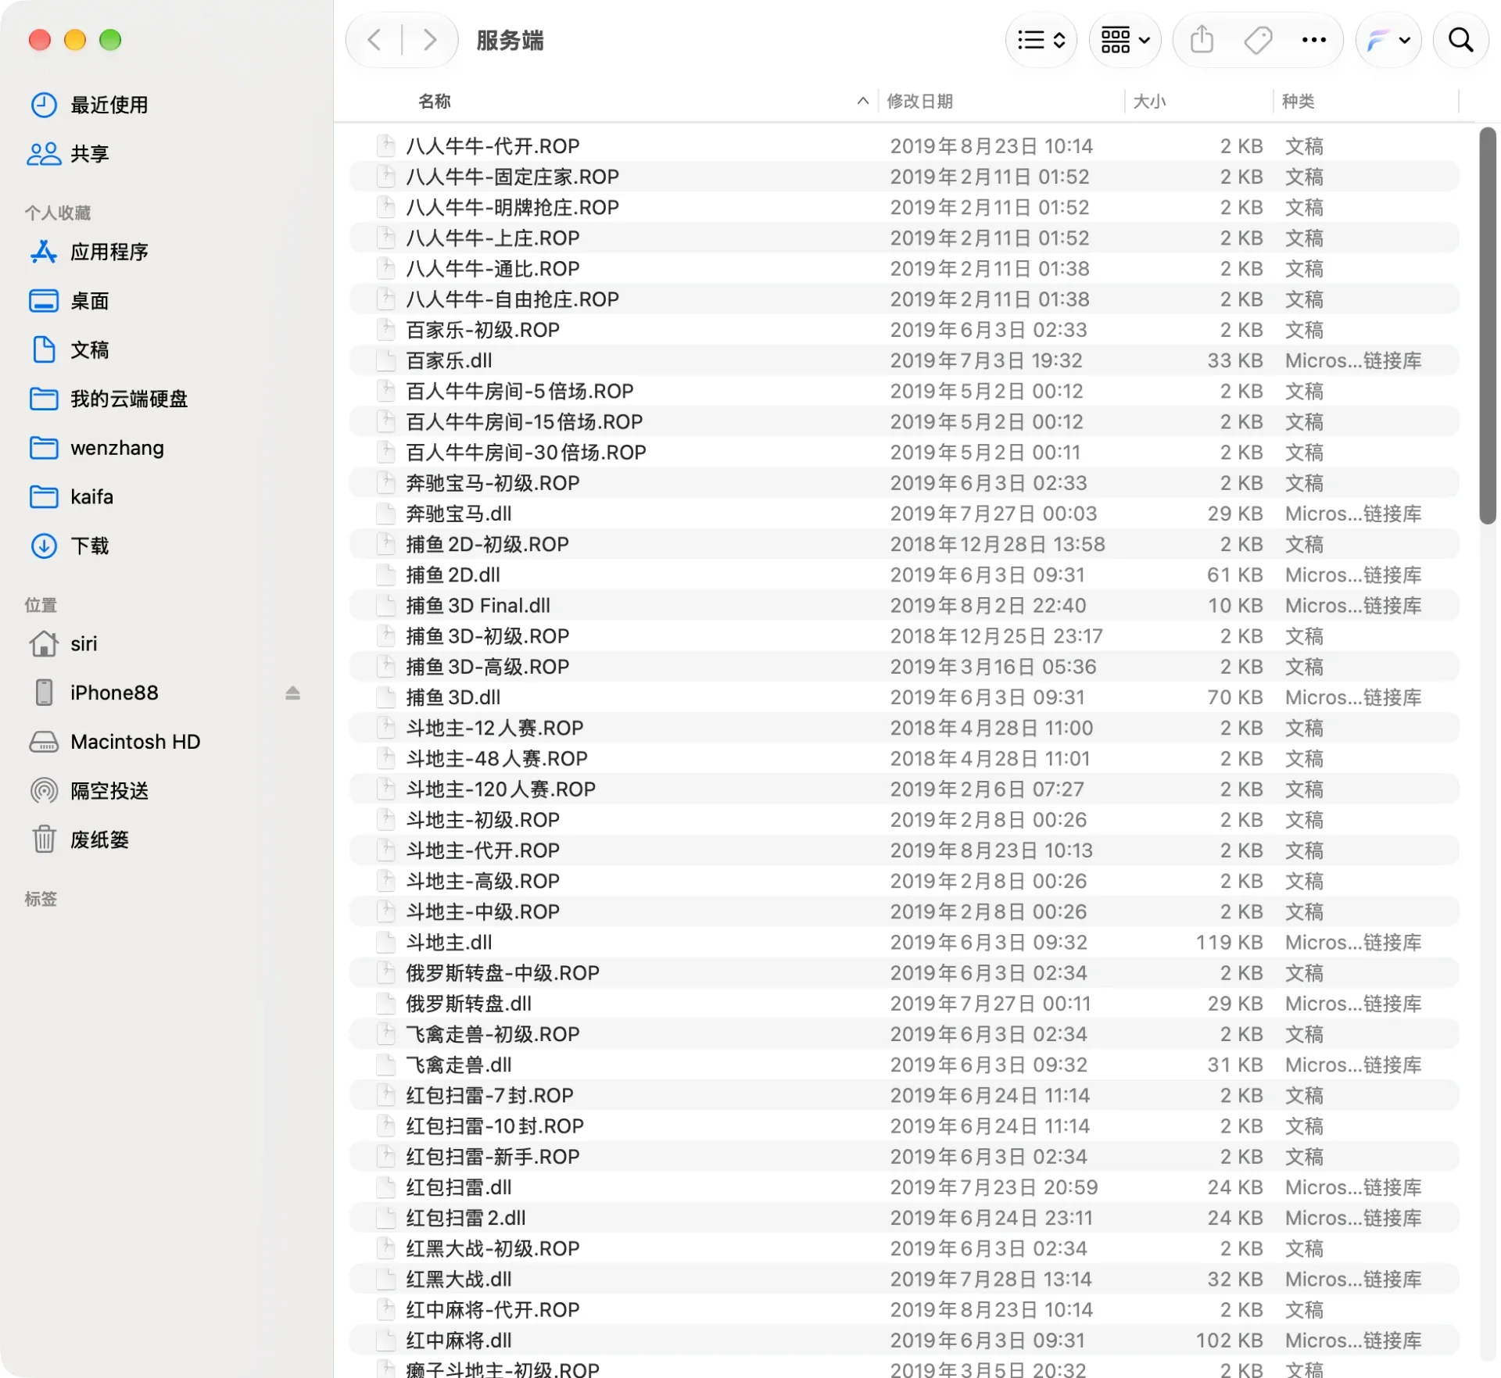Viewport: 1501px width, 1378px height.
Task: Eject the iPhone88 device
Action: tap(292, 693)
